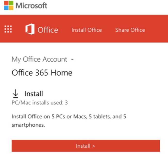
Task: Click the app launcher waffle icon
Action: (x=8, y=29)
